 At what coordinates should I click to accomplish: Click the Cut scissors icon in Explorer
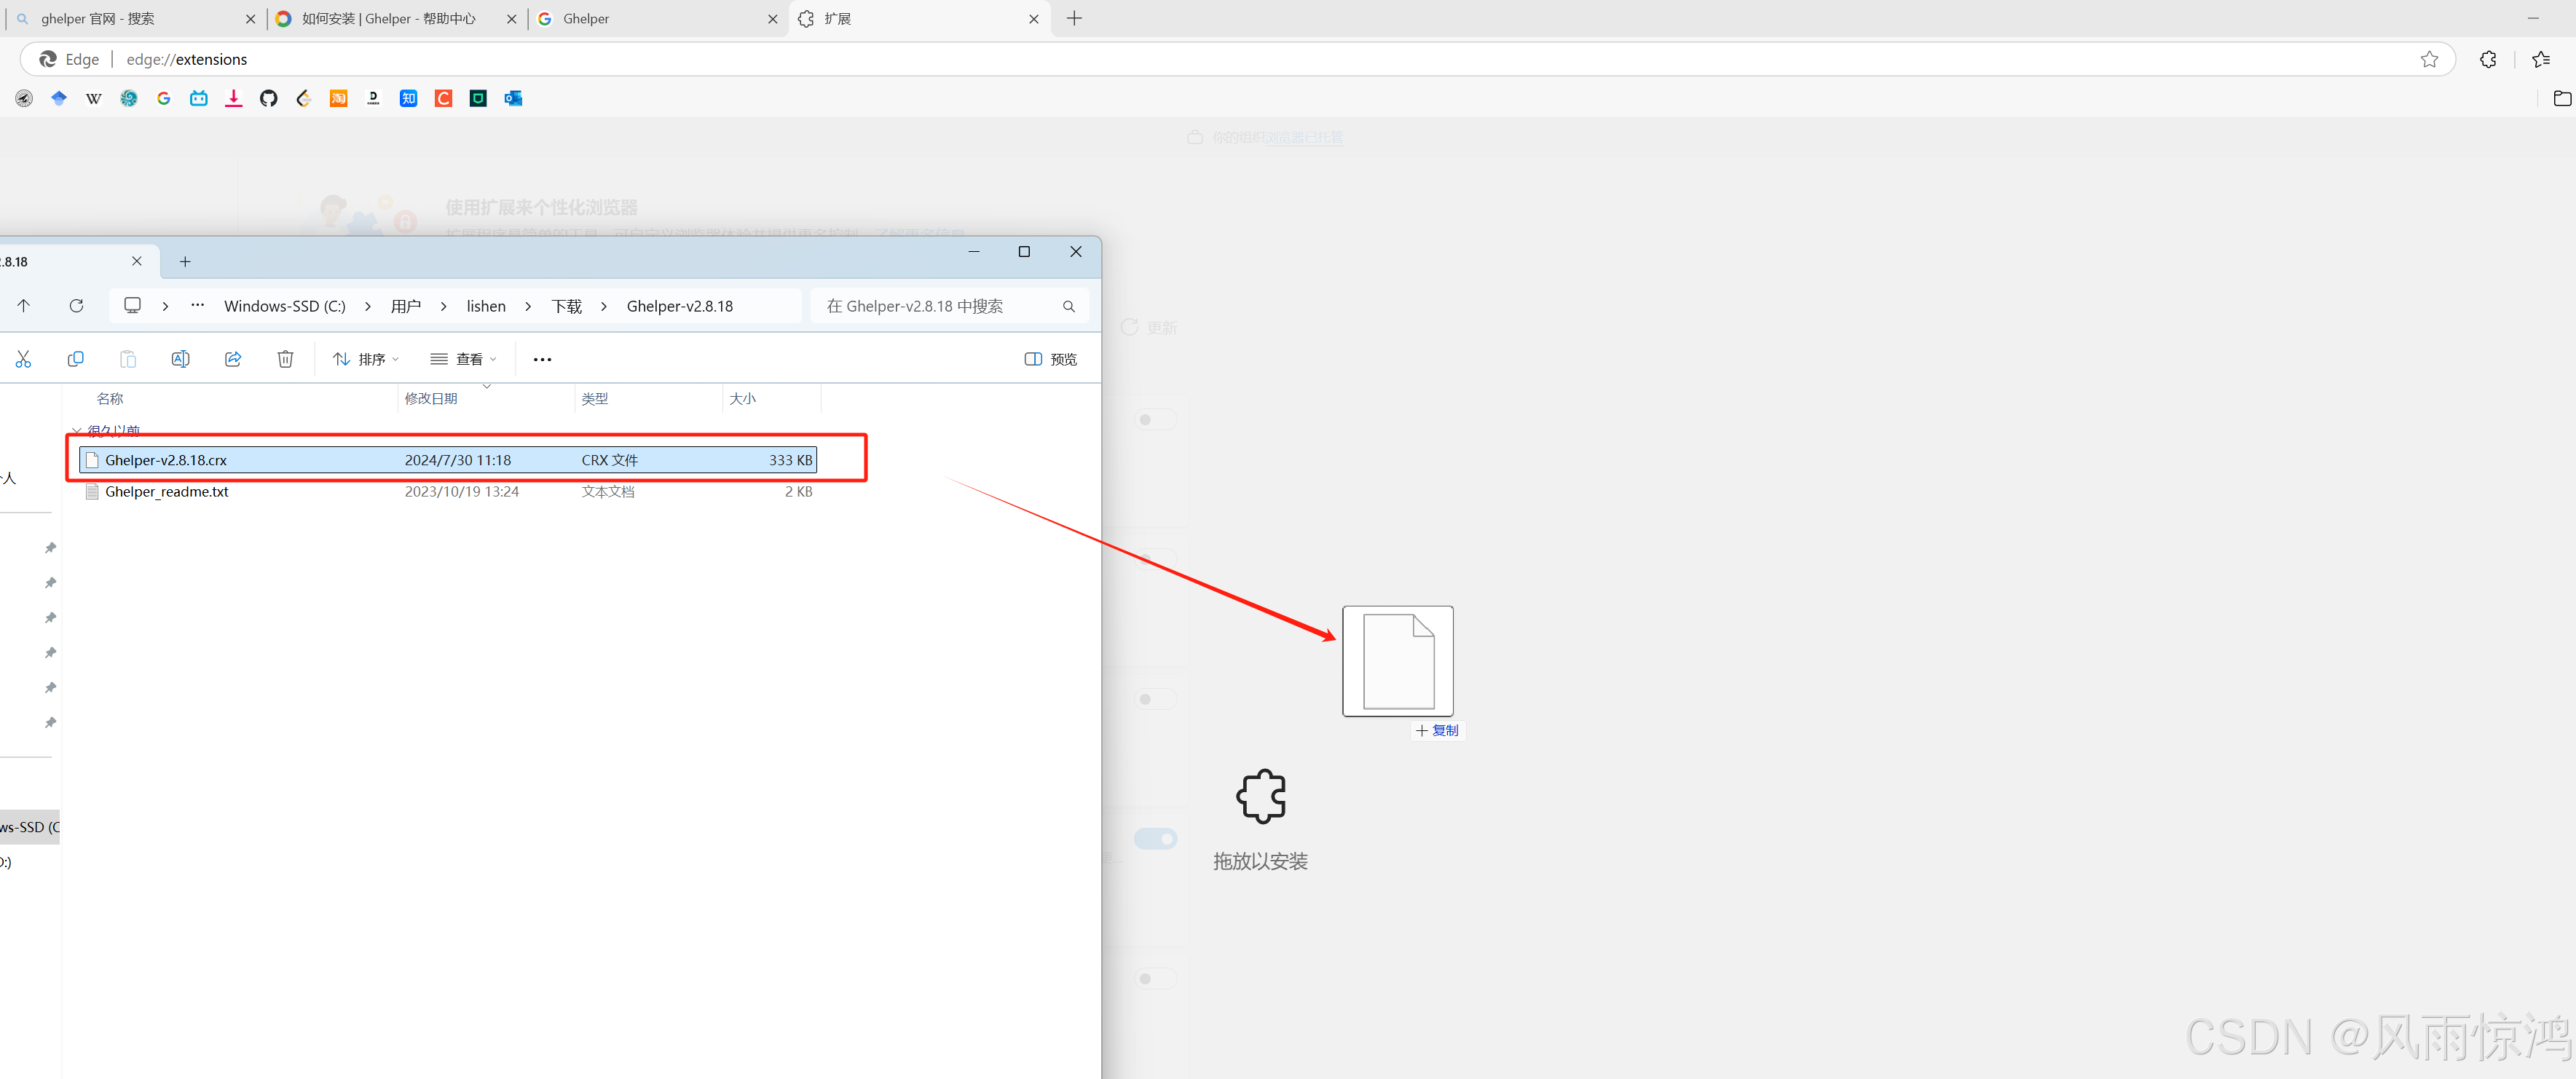tap(23, 359)
